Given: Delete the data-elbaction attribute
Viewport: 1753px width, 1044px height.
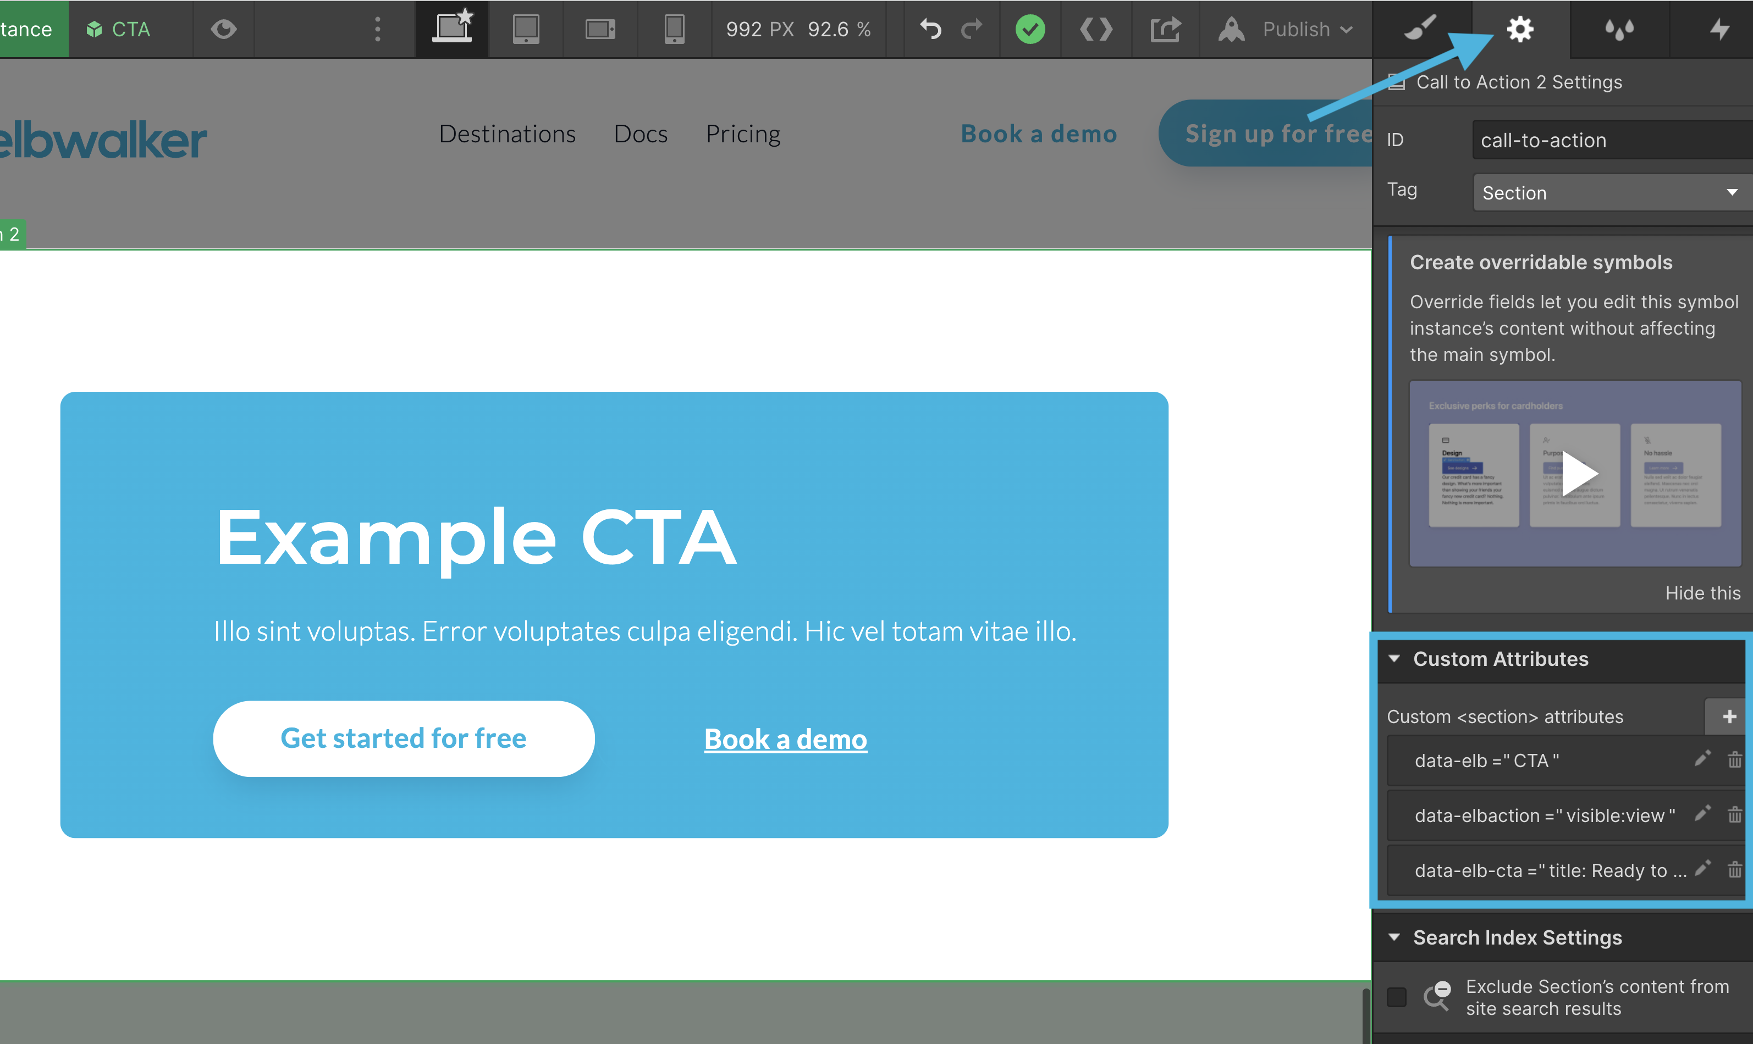Looking at the screenshot, I should (x=1734, y=815).
